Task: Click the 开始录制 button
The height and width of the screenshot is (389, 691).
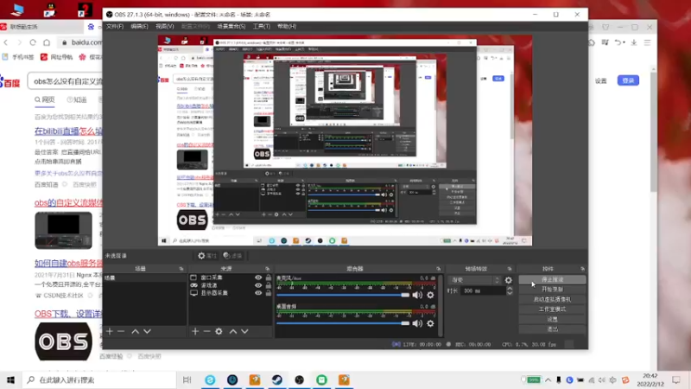Action: [552, 290]
